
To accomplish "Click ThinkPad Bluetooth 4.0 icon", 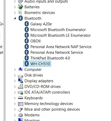I will (27, 58).
